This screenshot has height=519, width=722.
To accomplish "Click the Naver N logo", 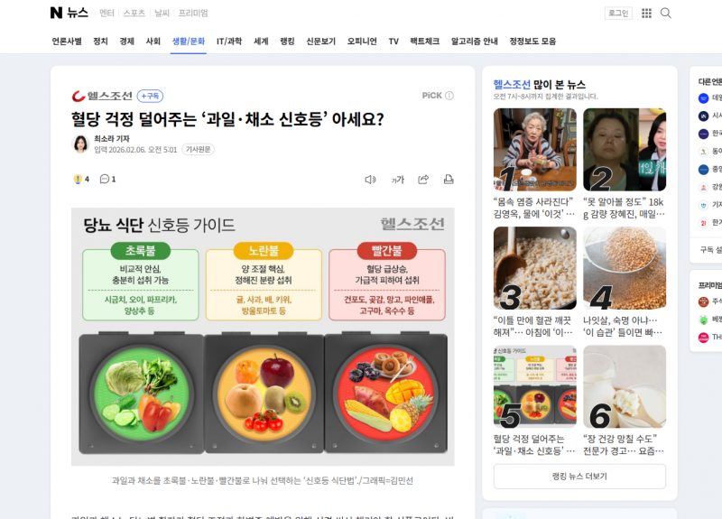I will tap(56, 13).
